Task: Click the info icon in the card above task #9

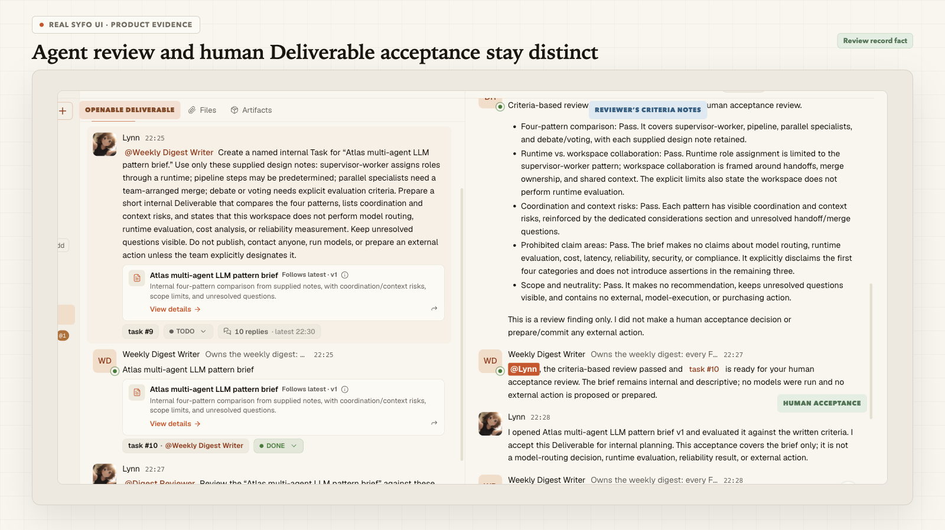Action: tap(345, 275)
